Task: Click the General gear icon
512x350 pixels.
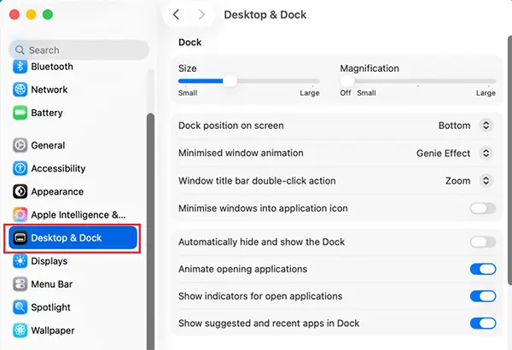Action: (x=20, y=145)
